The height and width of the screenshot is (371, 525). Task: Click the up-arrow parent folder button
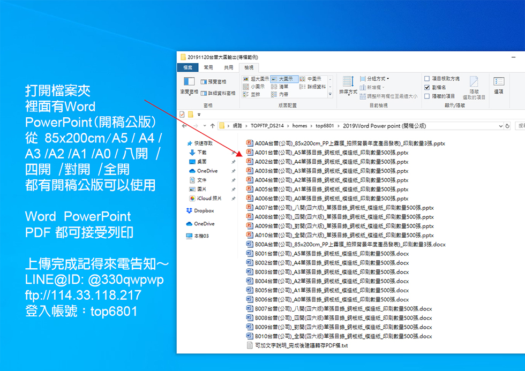coord(213,126)
